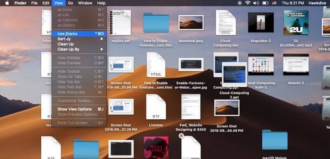Click the small x badge on the document

[181, 136]
